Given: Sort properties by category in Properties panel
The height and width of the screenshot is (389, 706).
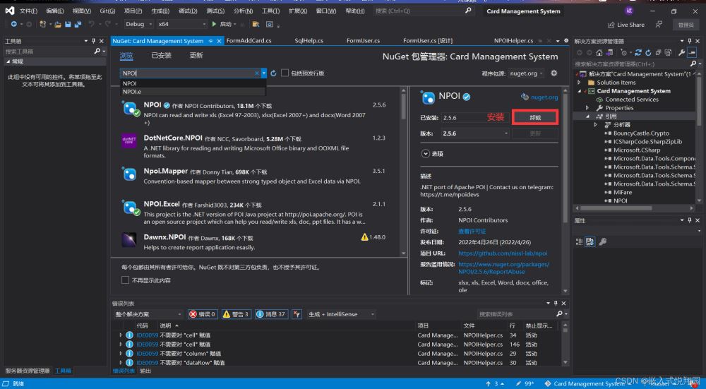Looking at the screenshot, I should point(579,241).
